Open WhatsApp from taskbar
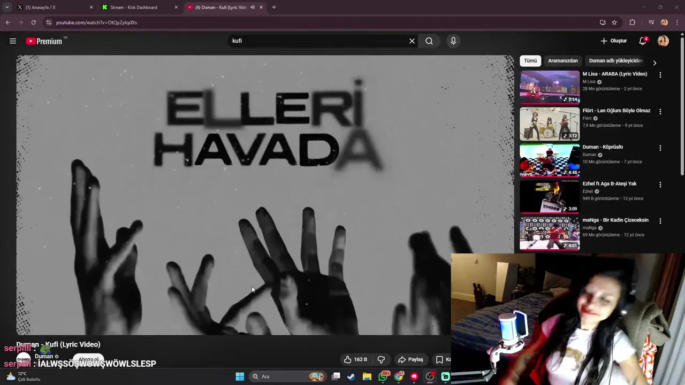This screenshot has height=385, width=685. (383, 376)
